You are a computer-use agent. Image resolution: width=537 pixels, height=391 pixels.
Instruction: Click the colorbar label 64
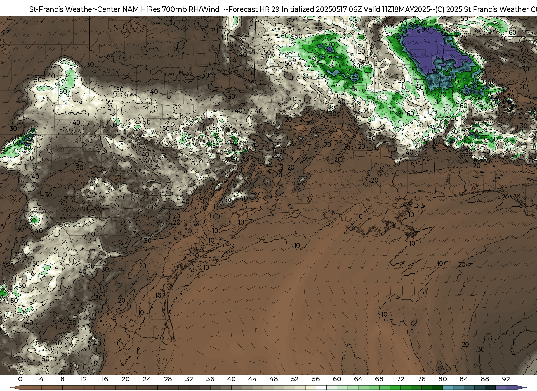pyautogui.click(x=358, y=379)
